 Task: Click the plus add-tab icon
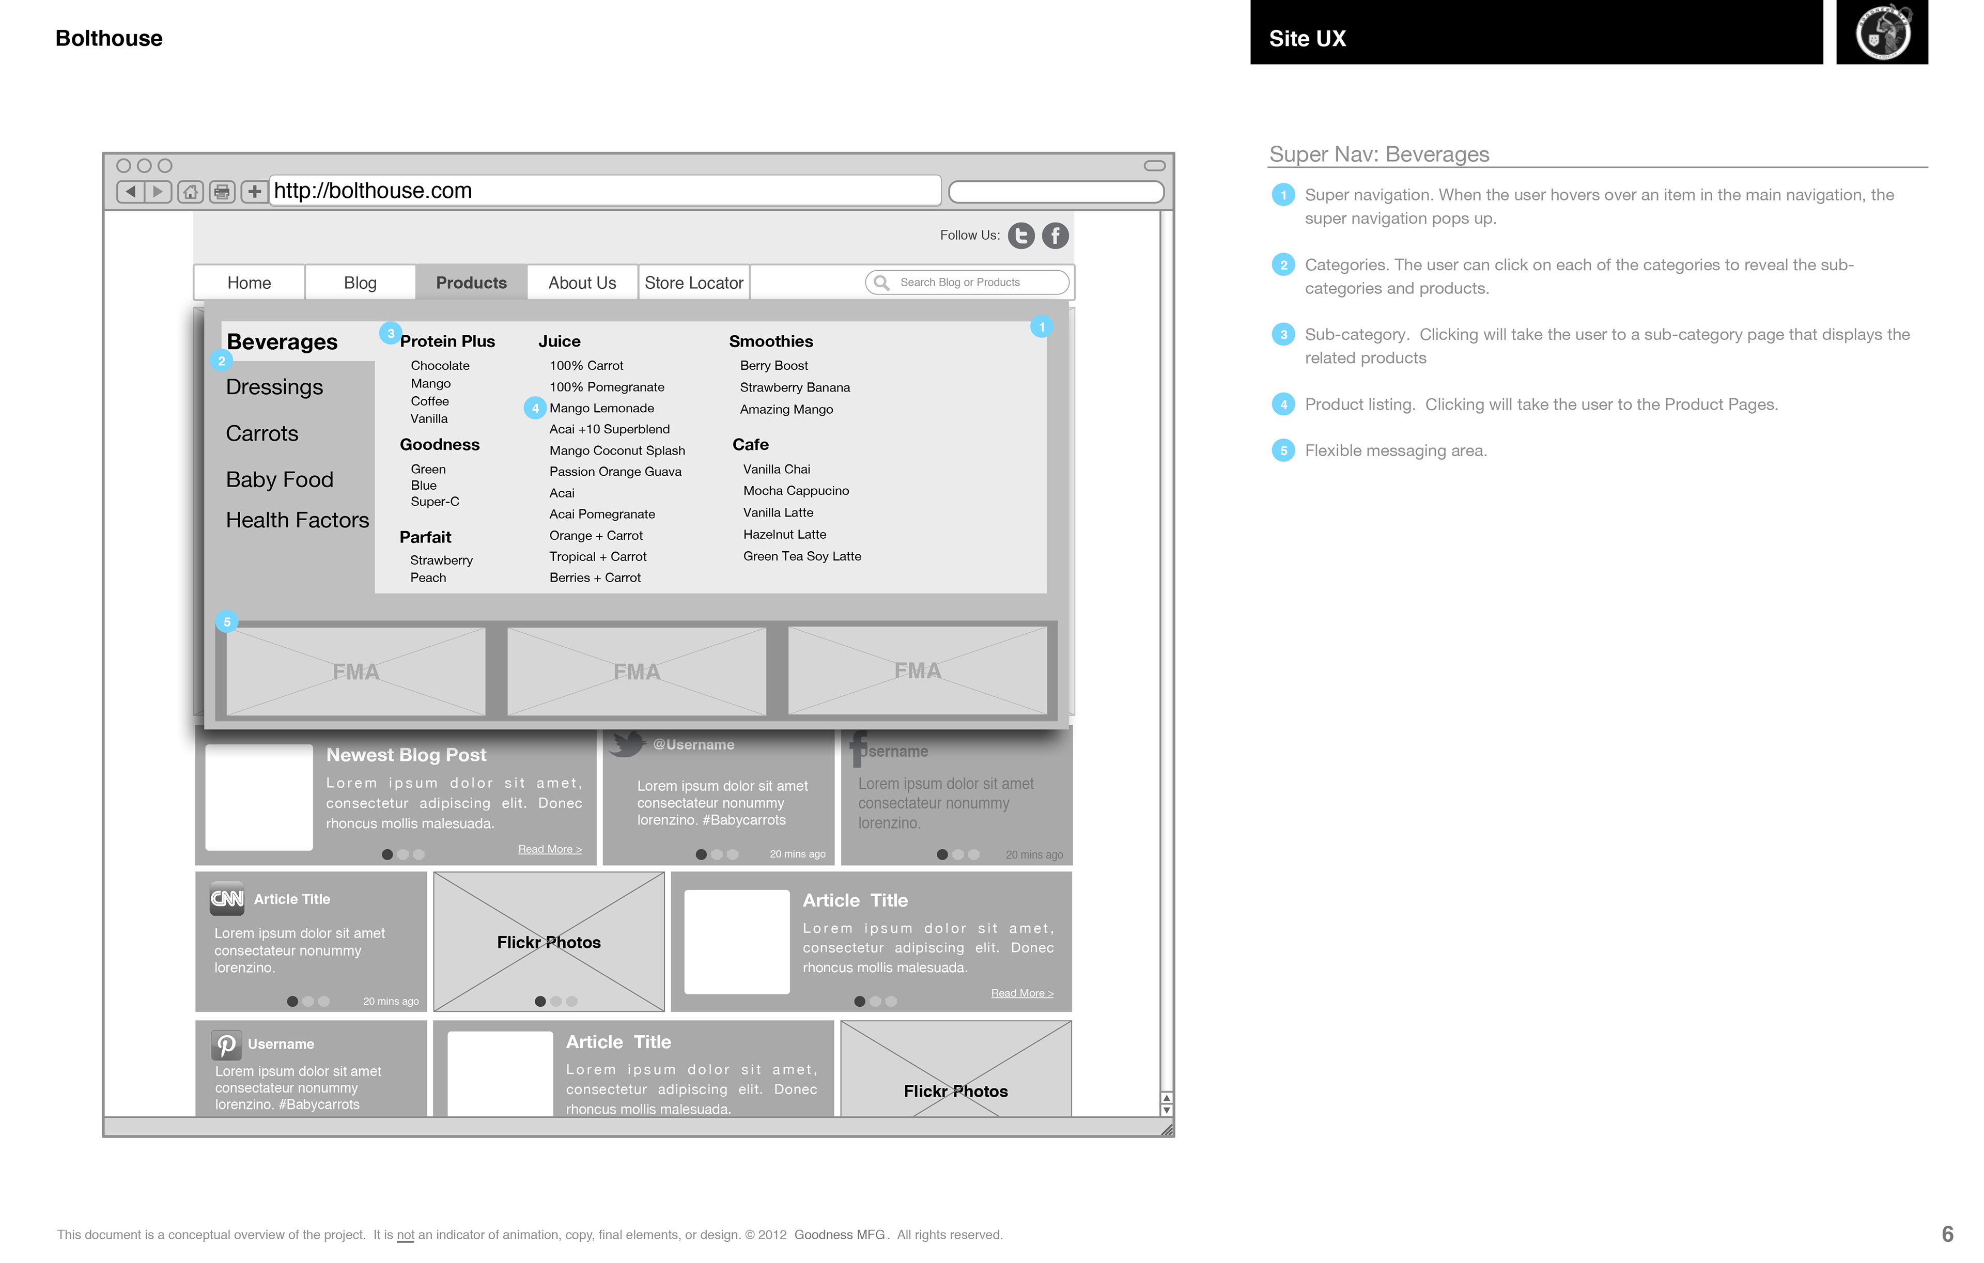(x=255, y=191)
